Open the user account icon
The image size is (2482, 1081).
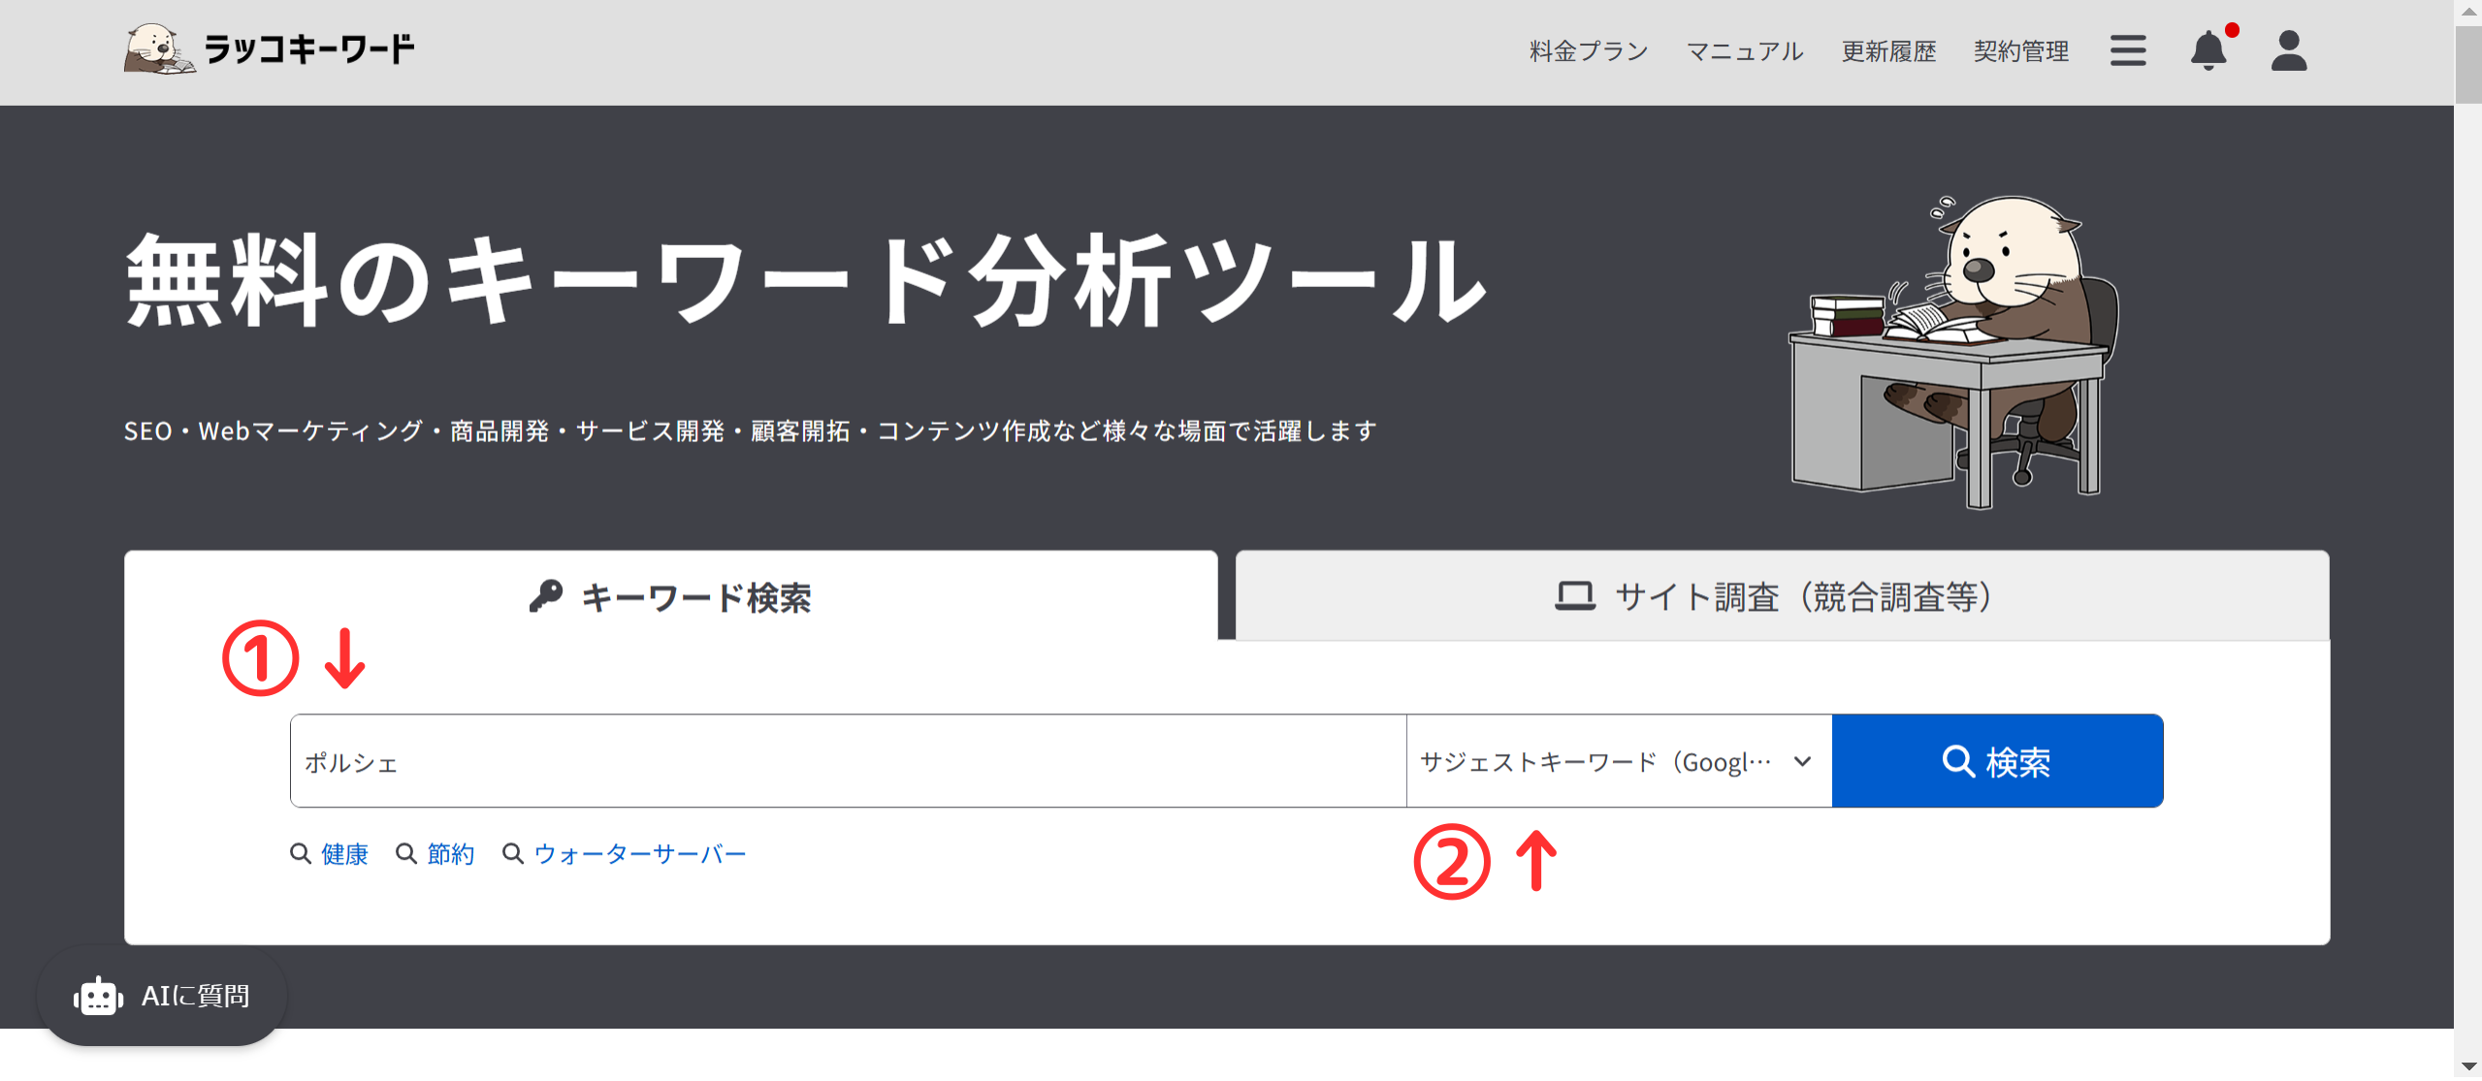(2288, 50)
